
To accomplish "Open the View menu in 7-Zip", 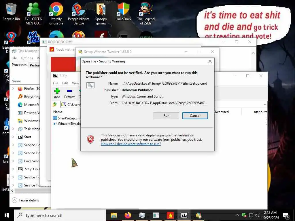I will pos(76,83).
